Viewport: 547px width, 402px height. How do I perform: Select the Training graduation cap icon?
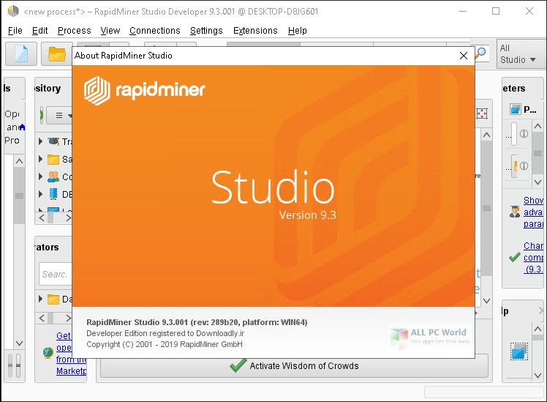coord(53,141)
